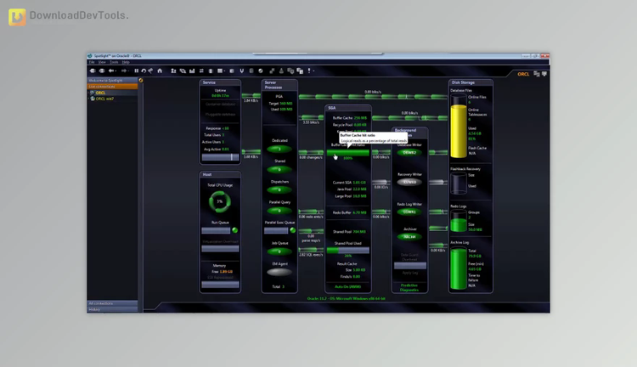Click green status dot beside Run Queue

point(234,230)
